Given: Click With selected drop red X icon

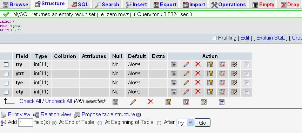Looking at the screenshot, I should click(x=150, y=101).
